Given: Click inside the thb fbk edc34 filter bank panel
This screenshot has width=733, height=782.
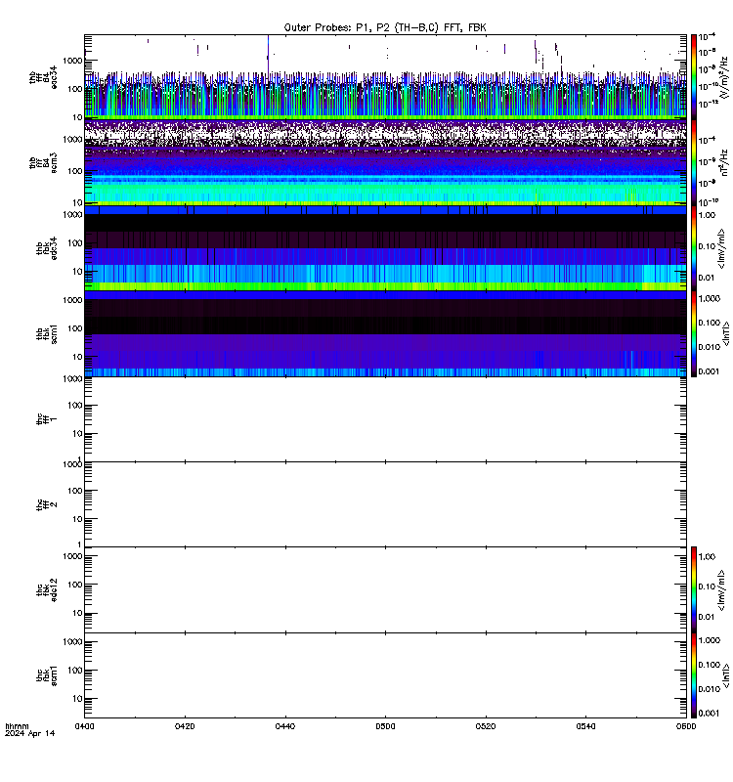Looking at the screenshot, I should coord(385,248).
